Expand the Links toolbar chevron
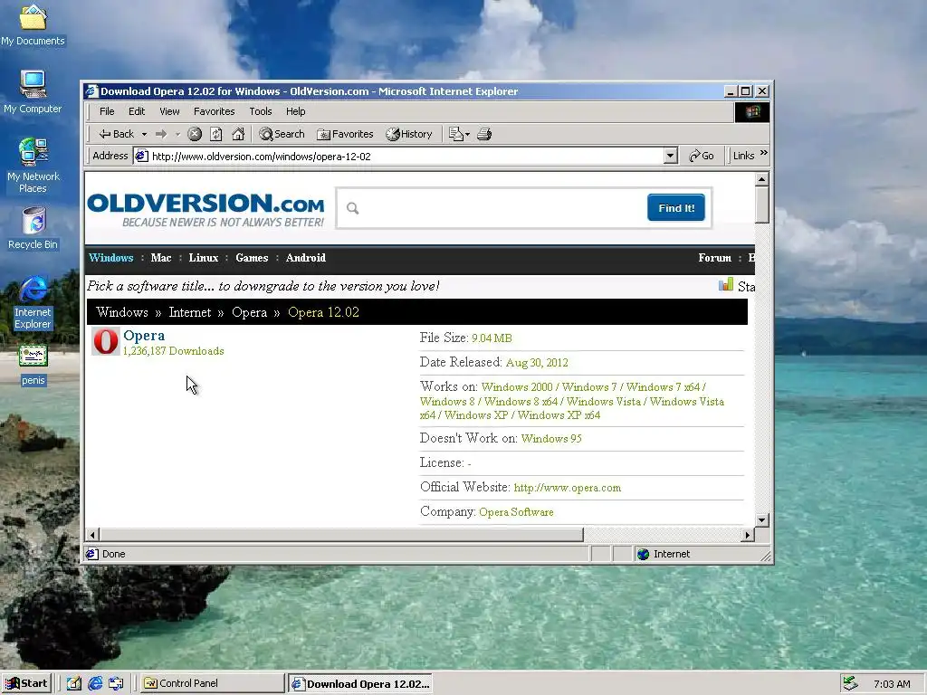The image size is (927, 695). [764, 154]
